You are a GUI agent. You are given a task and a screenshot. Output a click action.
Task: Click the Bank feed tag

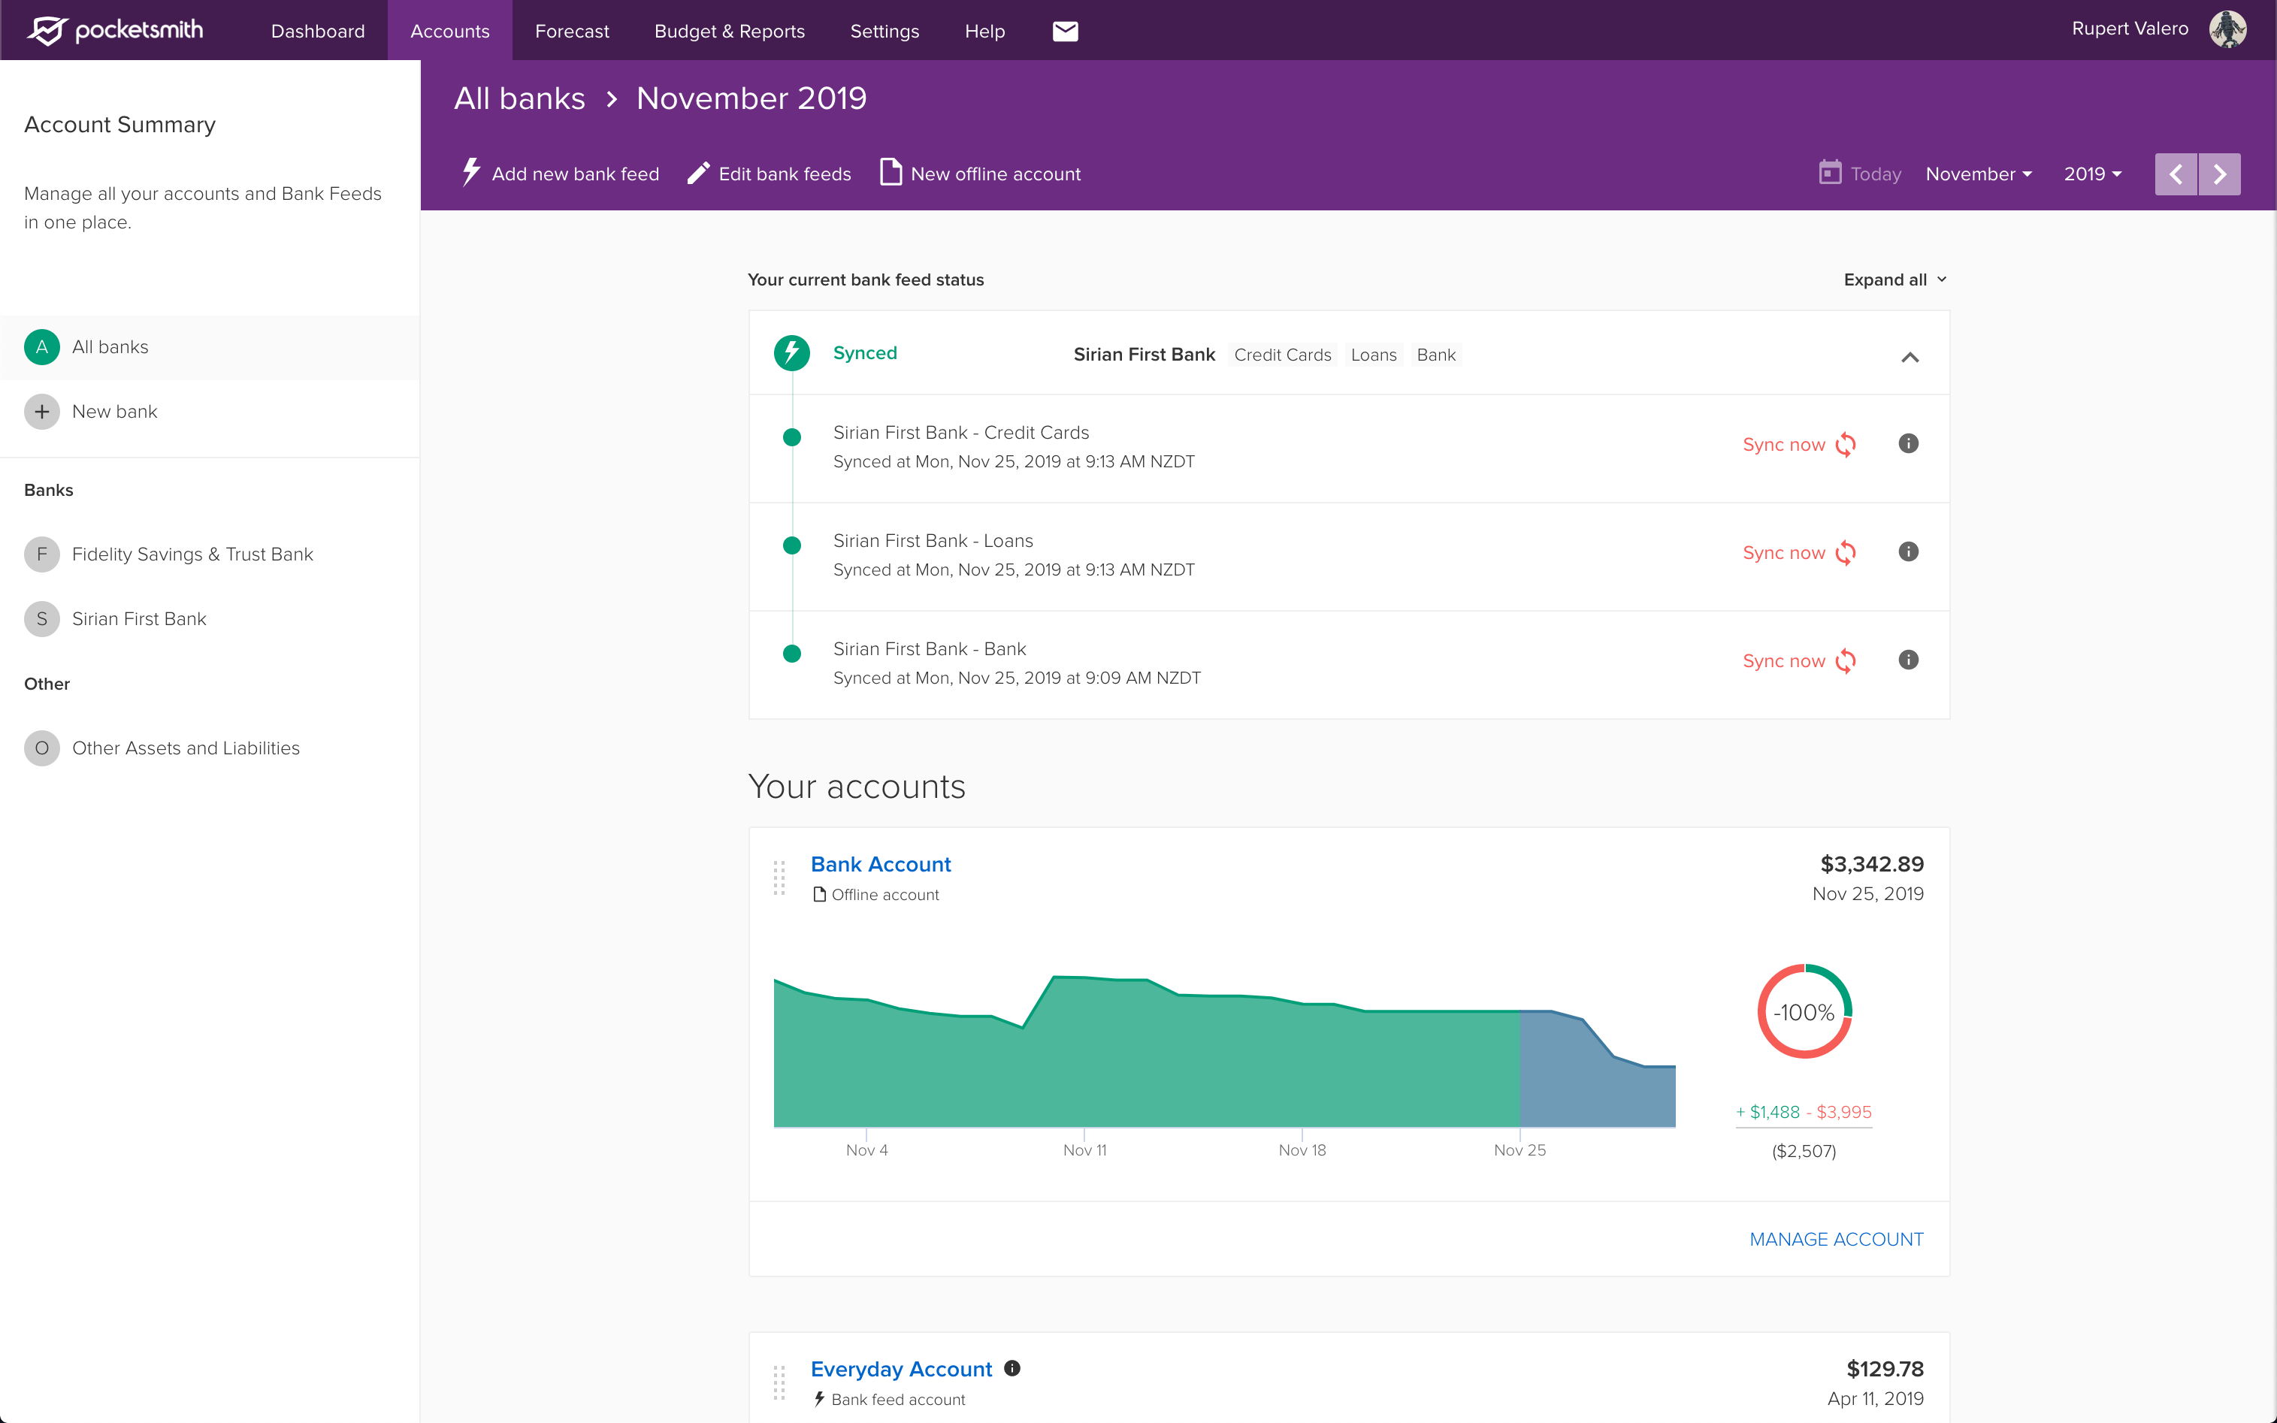tap(1435, 355)
